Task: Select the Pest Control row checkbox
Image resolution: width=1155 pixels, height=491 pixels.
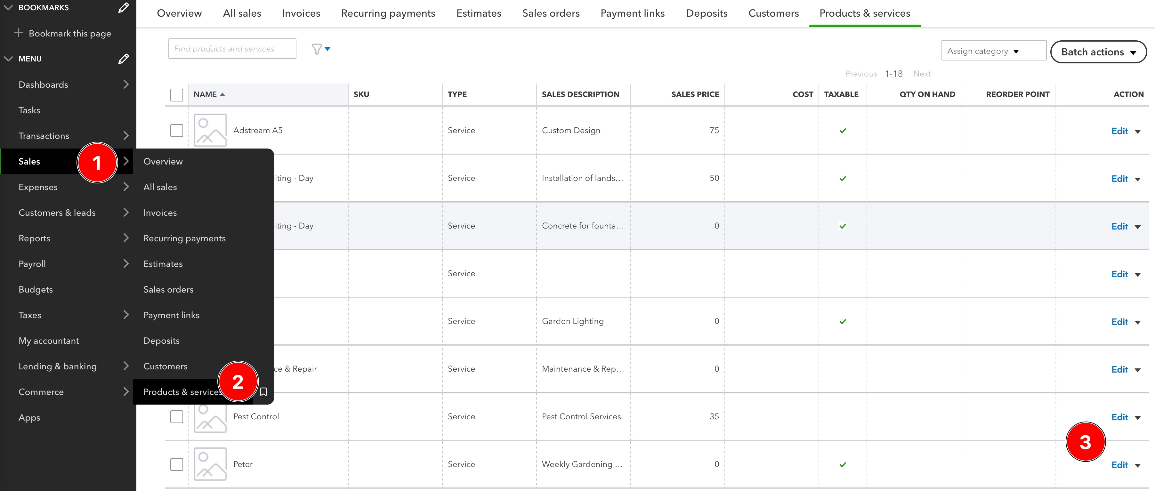Action: [x=177, y=416]
